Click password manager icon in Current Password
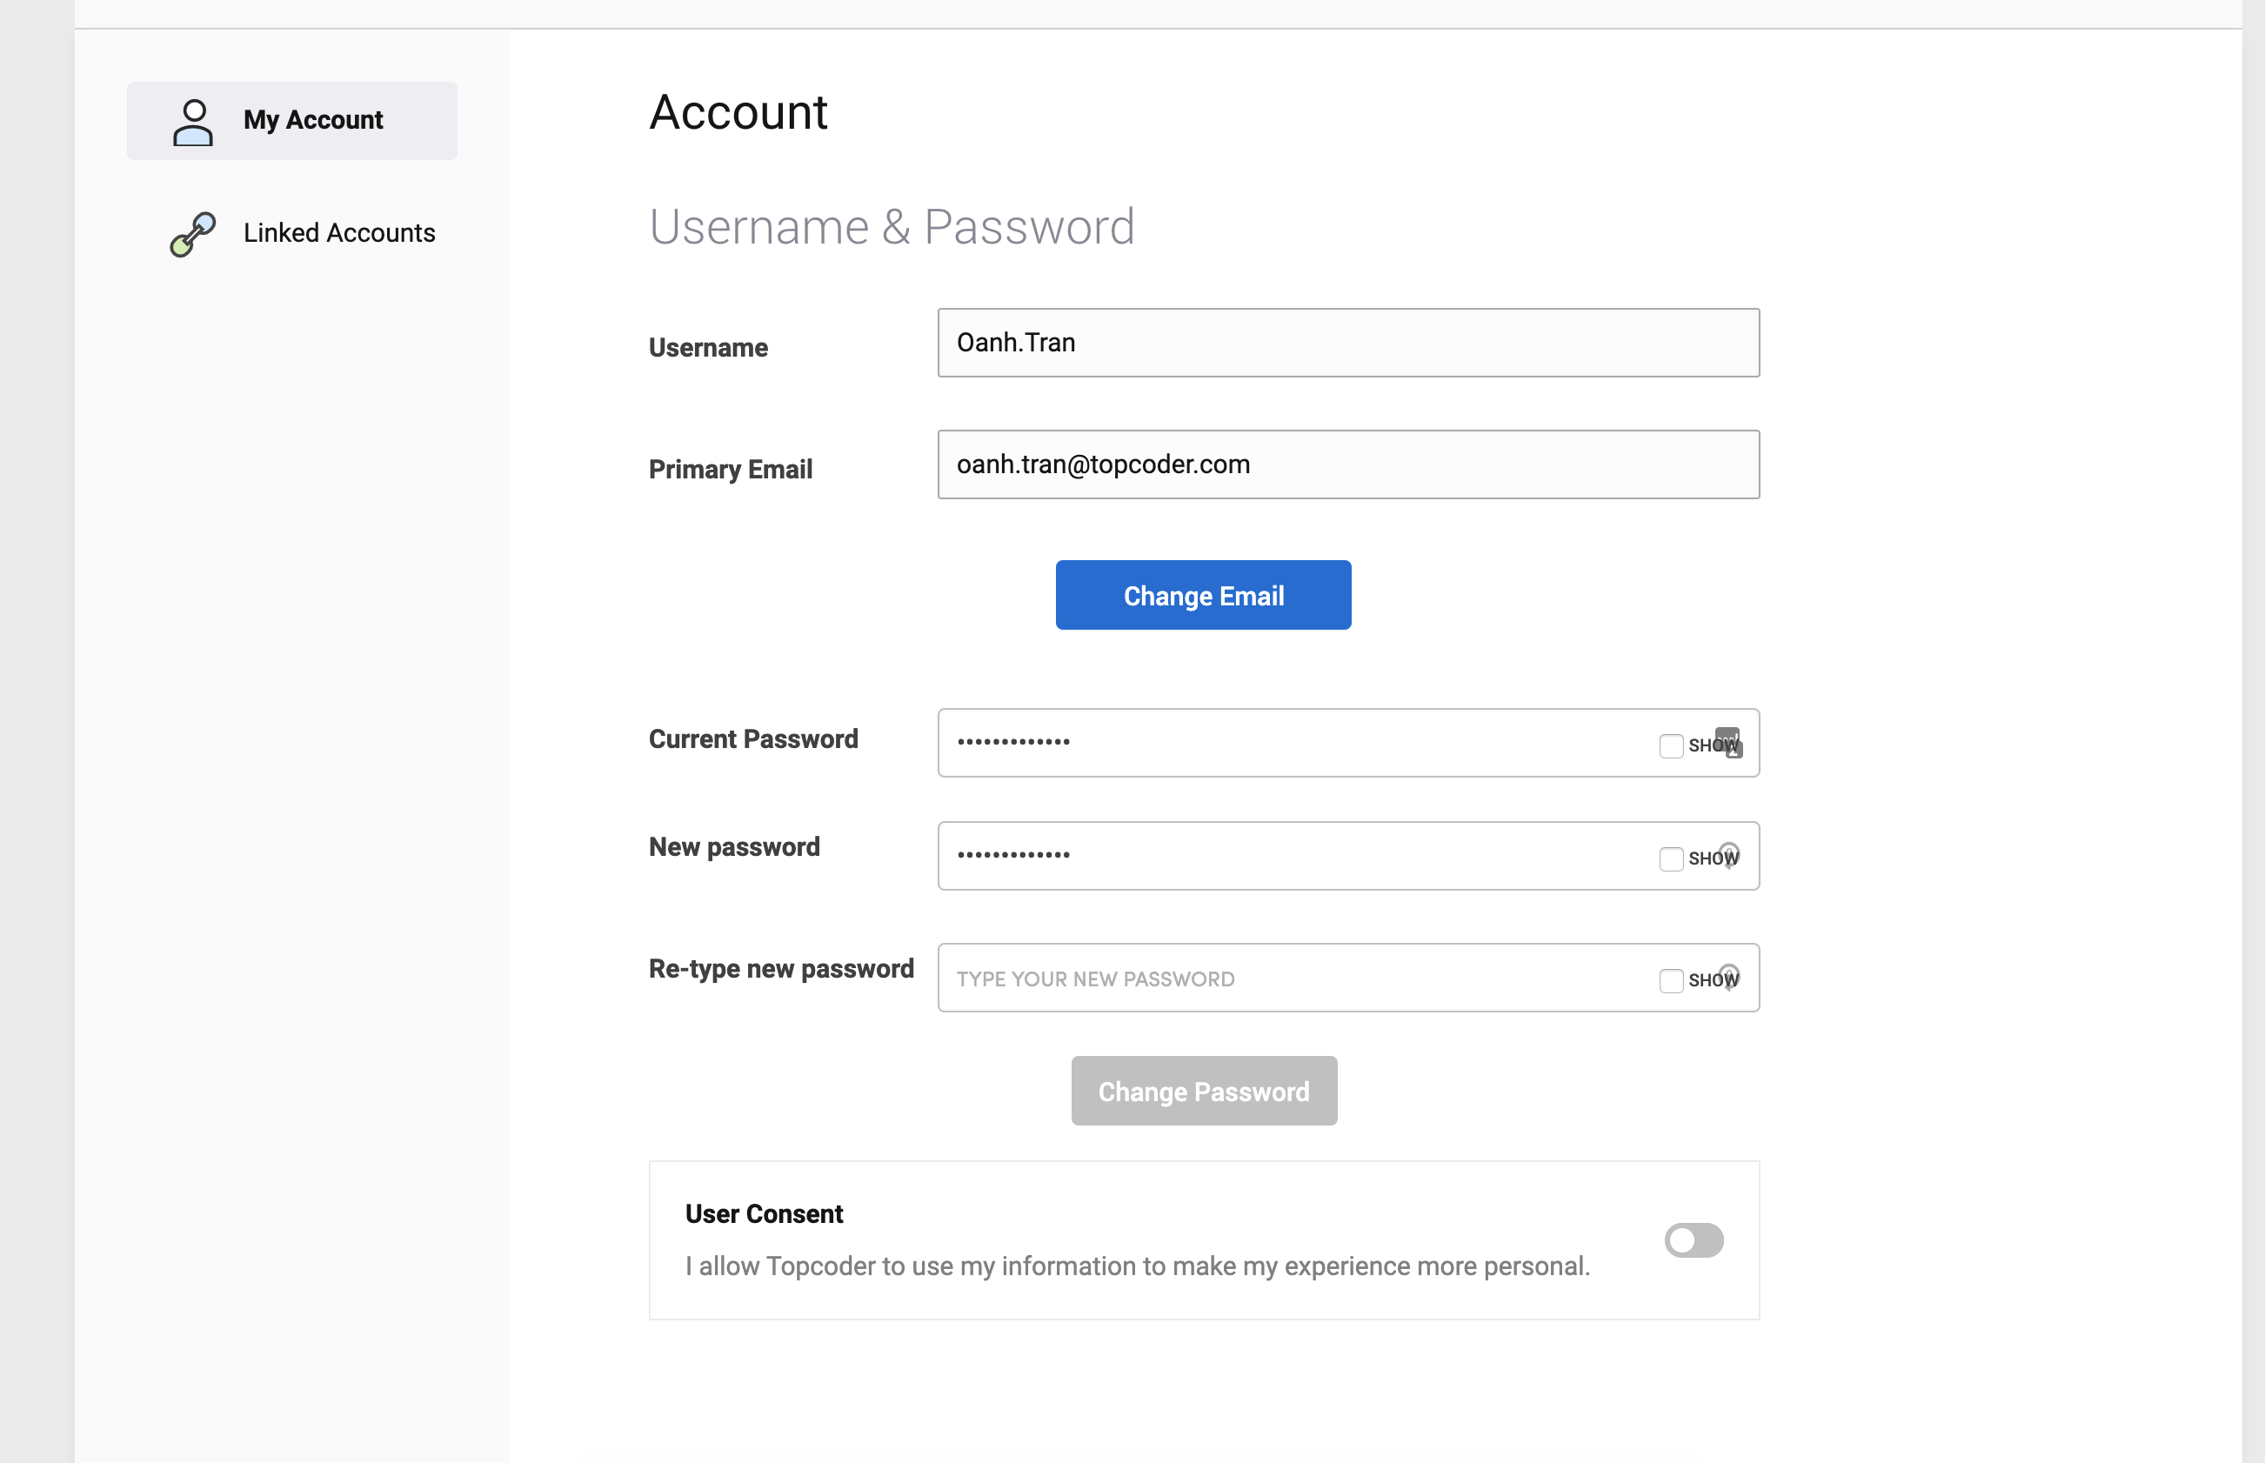The width and height of the screenshot is (2265, 1463). click(1729, 742)
